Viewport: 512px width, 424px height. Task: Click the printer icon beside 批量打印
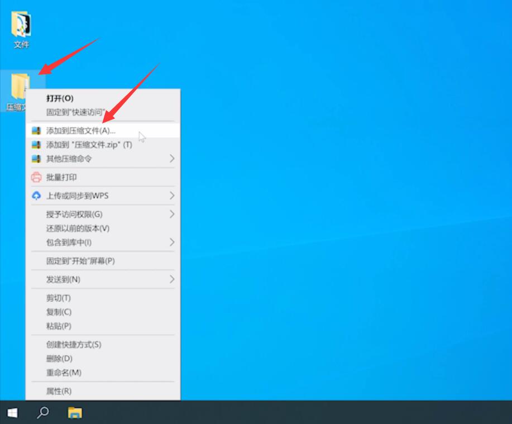[36, 177]
